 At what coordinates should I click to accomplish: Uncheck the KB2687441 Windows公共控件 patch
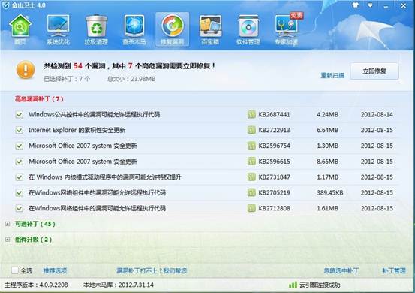click(x=19, y=115)
